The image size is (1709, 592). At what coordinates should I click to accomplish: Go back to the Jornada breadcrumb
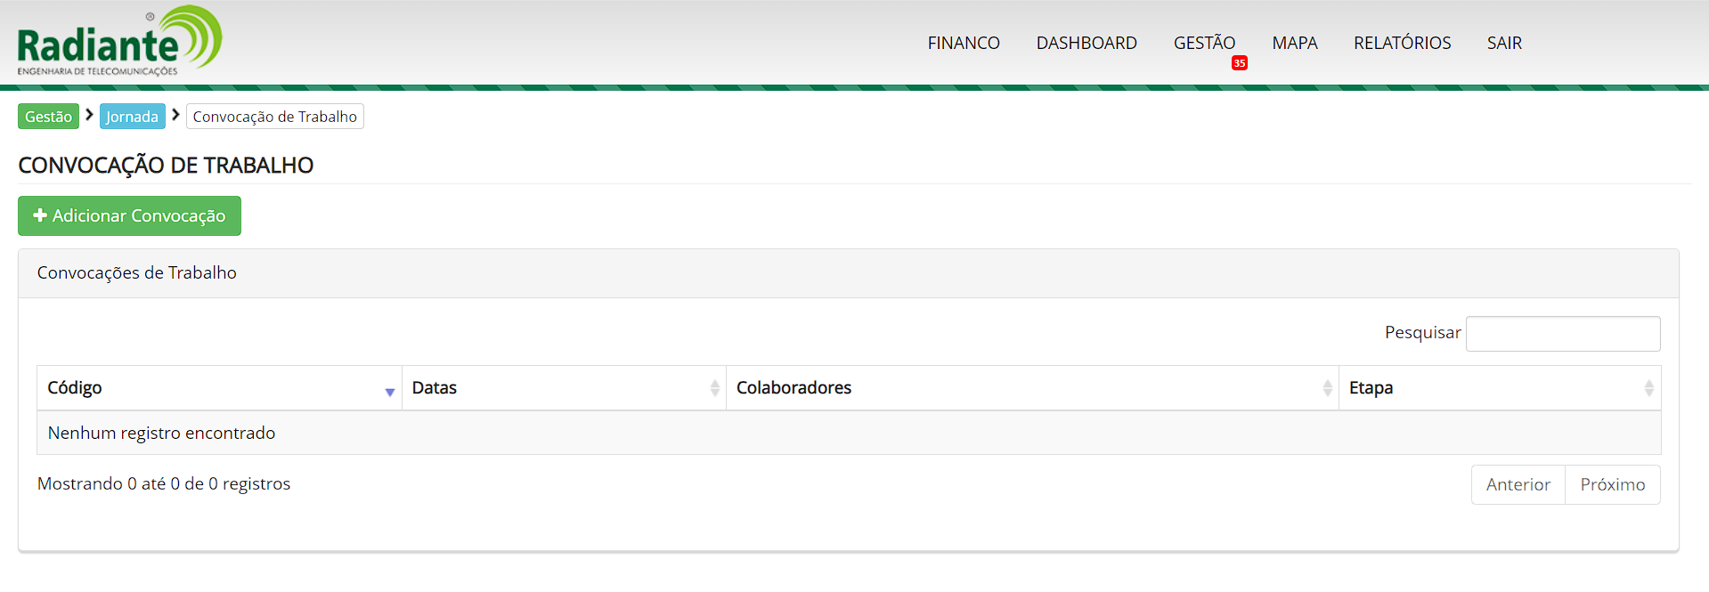(x=132, y=117)
